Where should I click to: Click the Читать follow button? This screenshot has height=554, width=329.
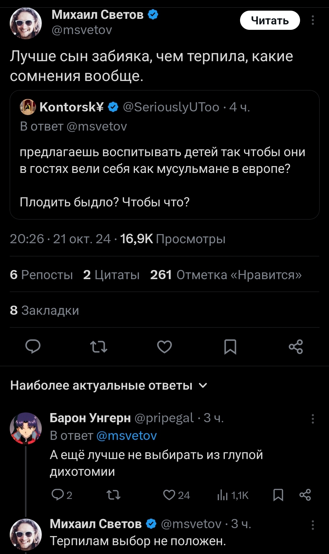[x=270, y=20]
